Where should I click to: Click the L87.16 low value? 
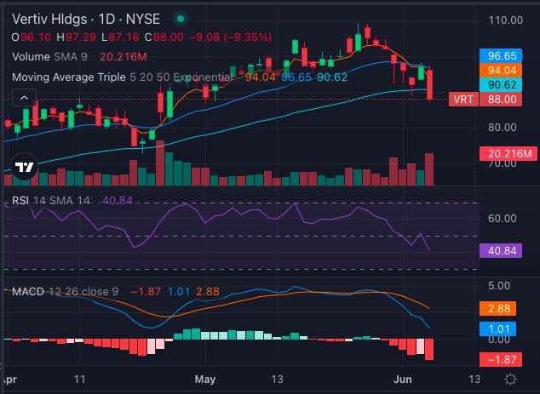[x=121, y=37]
